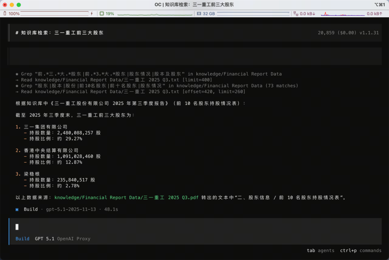
Task: Toggle the session cost display showing $0.00
Action: pyautogui.click(x=348, y=32)
